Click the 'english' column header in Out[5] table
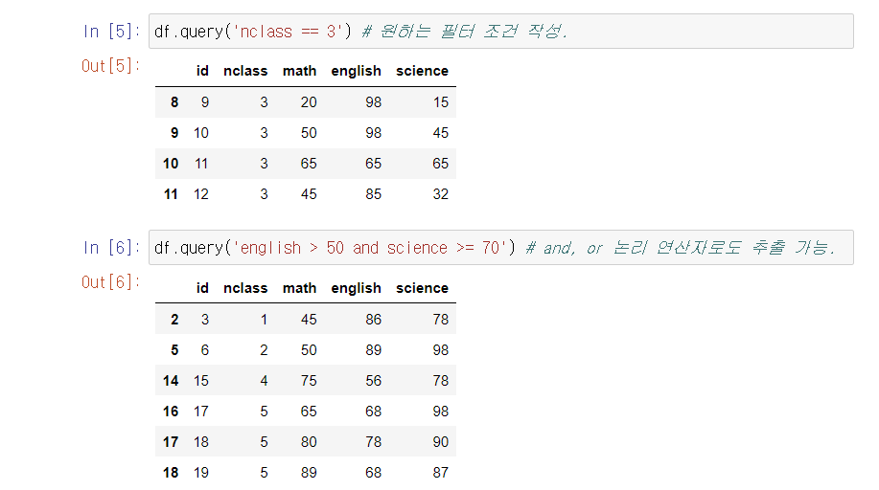879x490 pixels. [356, 71]
